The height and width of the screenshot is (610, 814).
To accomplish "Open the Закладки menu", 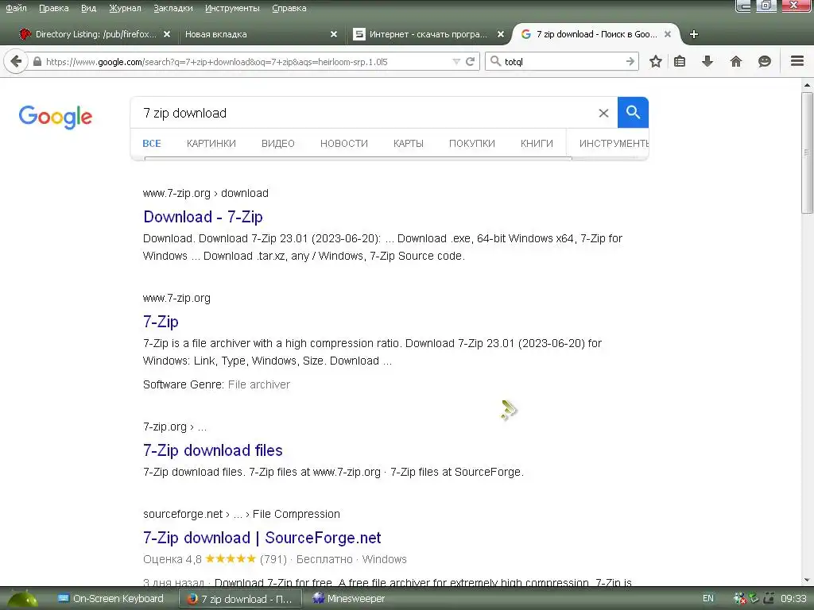I will 172,8.
